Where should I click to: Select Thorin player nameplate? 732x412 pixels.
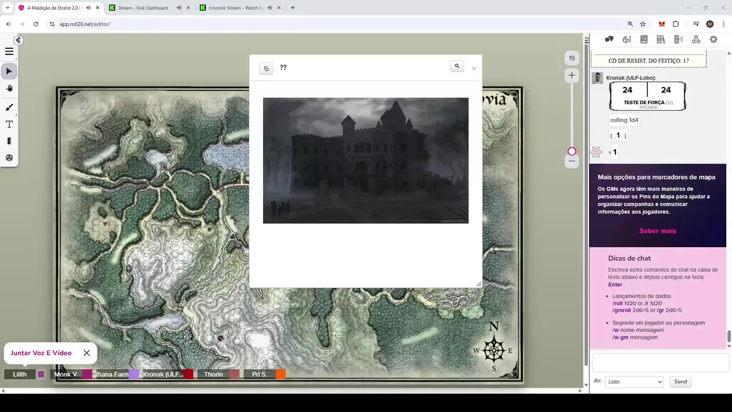pos(213,374)
